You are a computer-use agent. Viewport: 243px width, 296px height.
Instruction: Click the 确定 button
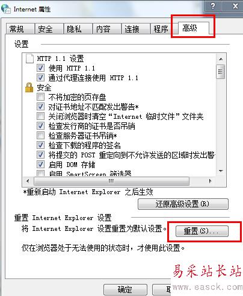(125, 289)
